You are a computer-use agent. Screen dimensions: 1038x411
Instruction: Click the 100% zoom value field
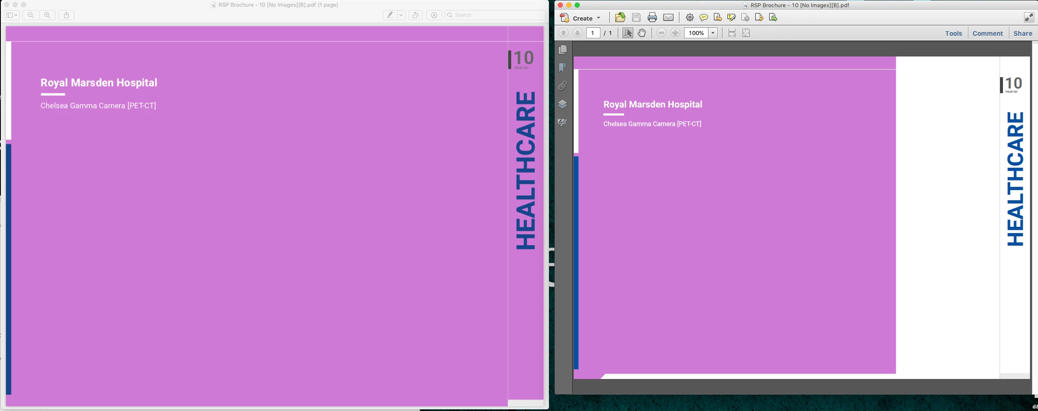coord(696,33)
